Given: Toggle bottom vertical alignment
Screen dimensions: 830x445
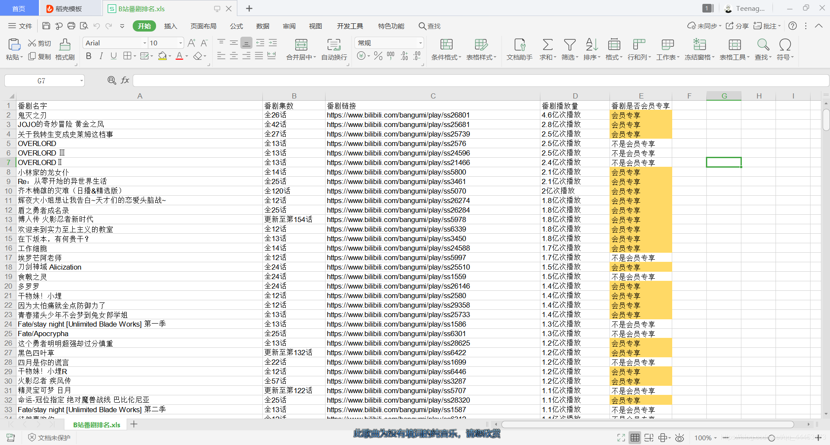Looking at the screenshot, I should pyautogui.click(x=246, y=43).
